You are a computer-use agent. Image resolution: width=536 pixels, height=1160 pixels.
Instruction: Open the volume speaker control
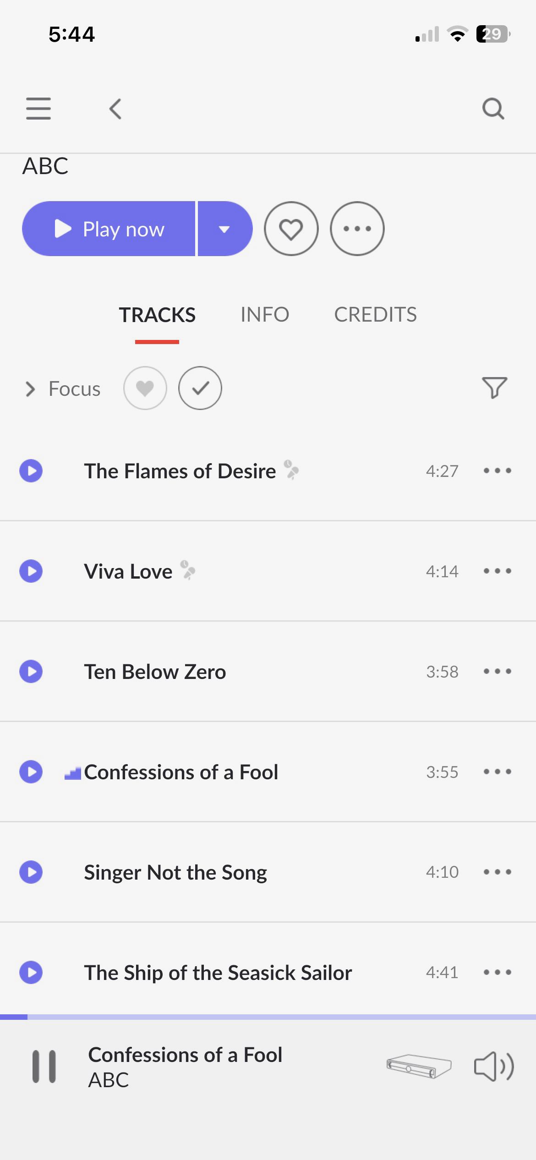pos(494,1067)
